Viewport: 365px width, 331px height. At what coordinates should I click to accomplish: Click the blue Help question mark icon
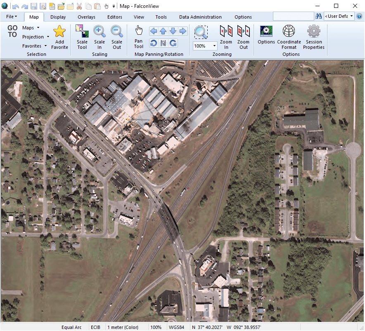(359, 16)
